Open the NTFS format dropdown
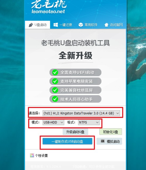Image resolution: width=146 pixels, height=170 pixels. (x=89, y=122)
